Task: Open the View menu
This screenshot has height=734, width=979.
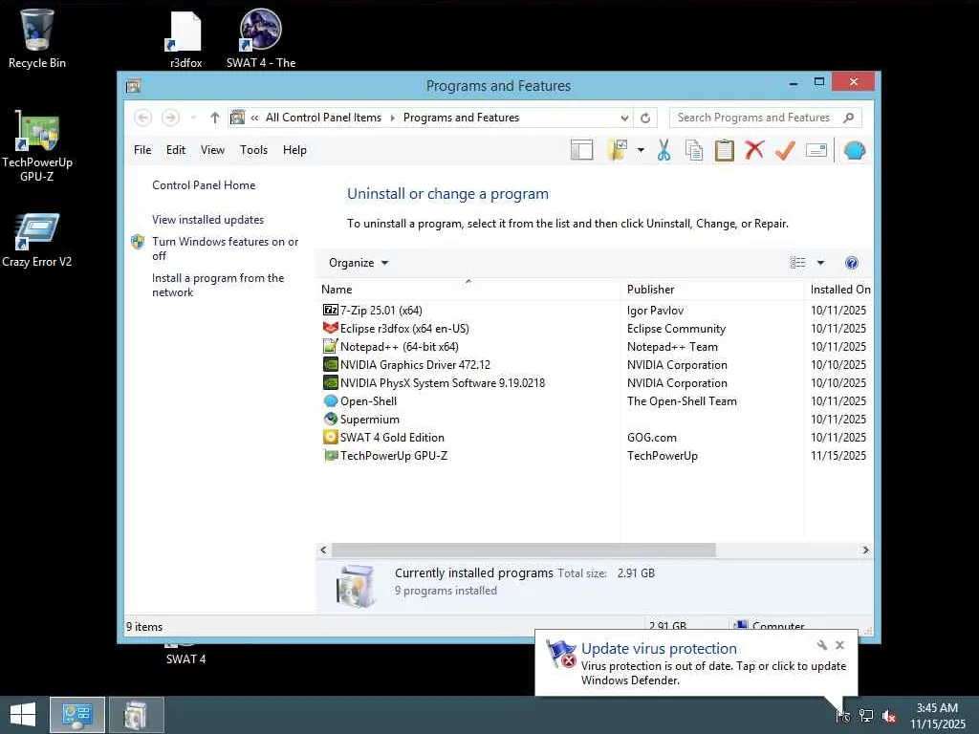Action: [x=212, y=150]
